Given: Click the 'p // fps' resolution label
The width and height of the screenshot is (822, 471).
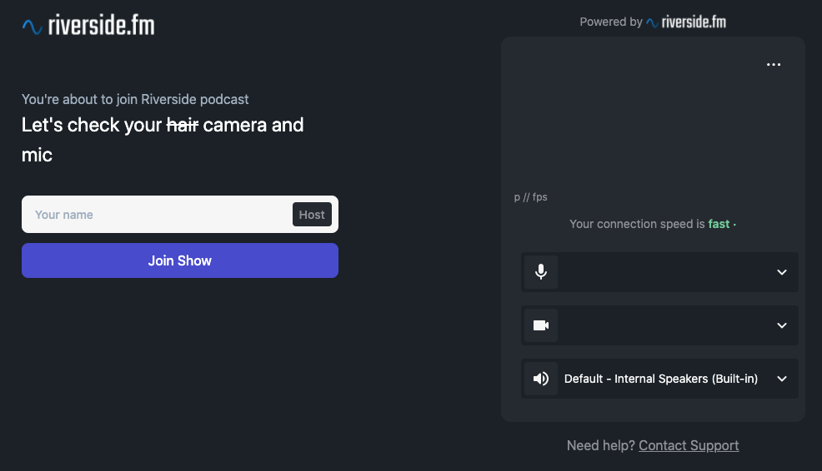Looking at the screenshot, I should point(531,197).
